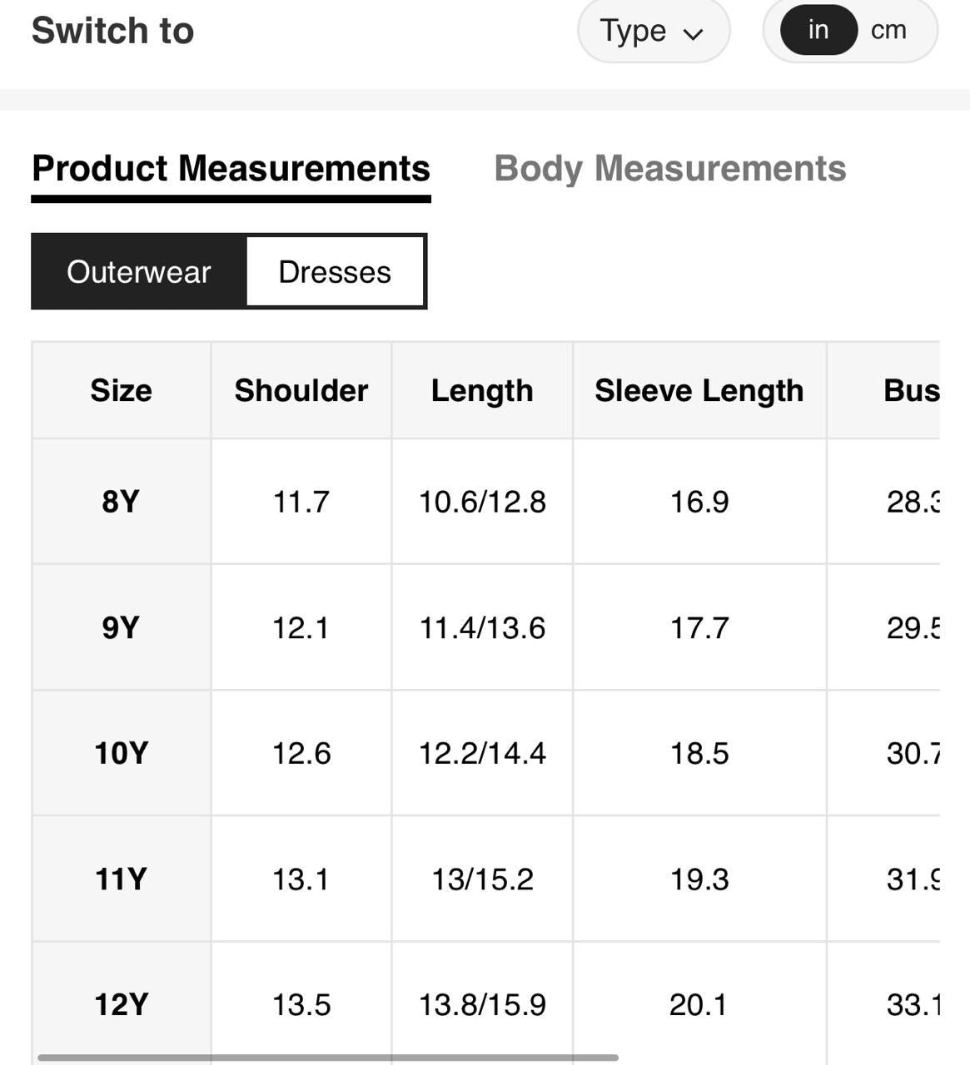Click the Shoulder column header

(301, 390)
